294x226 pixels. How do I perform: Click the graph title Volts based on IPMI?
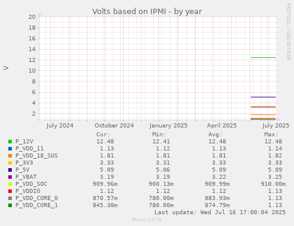[147, 11]
